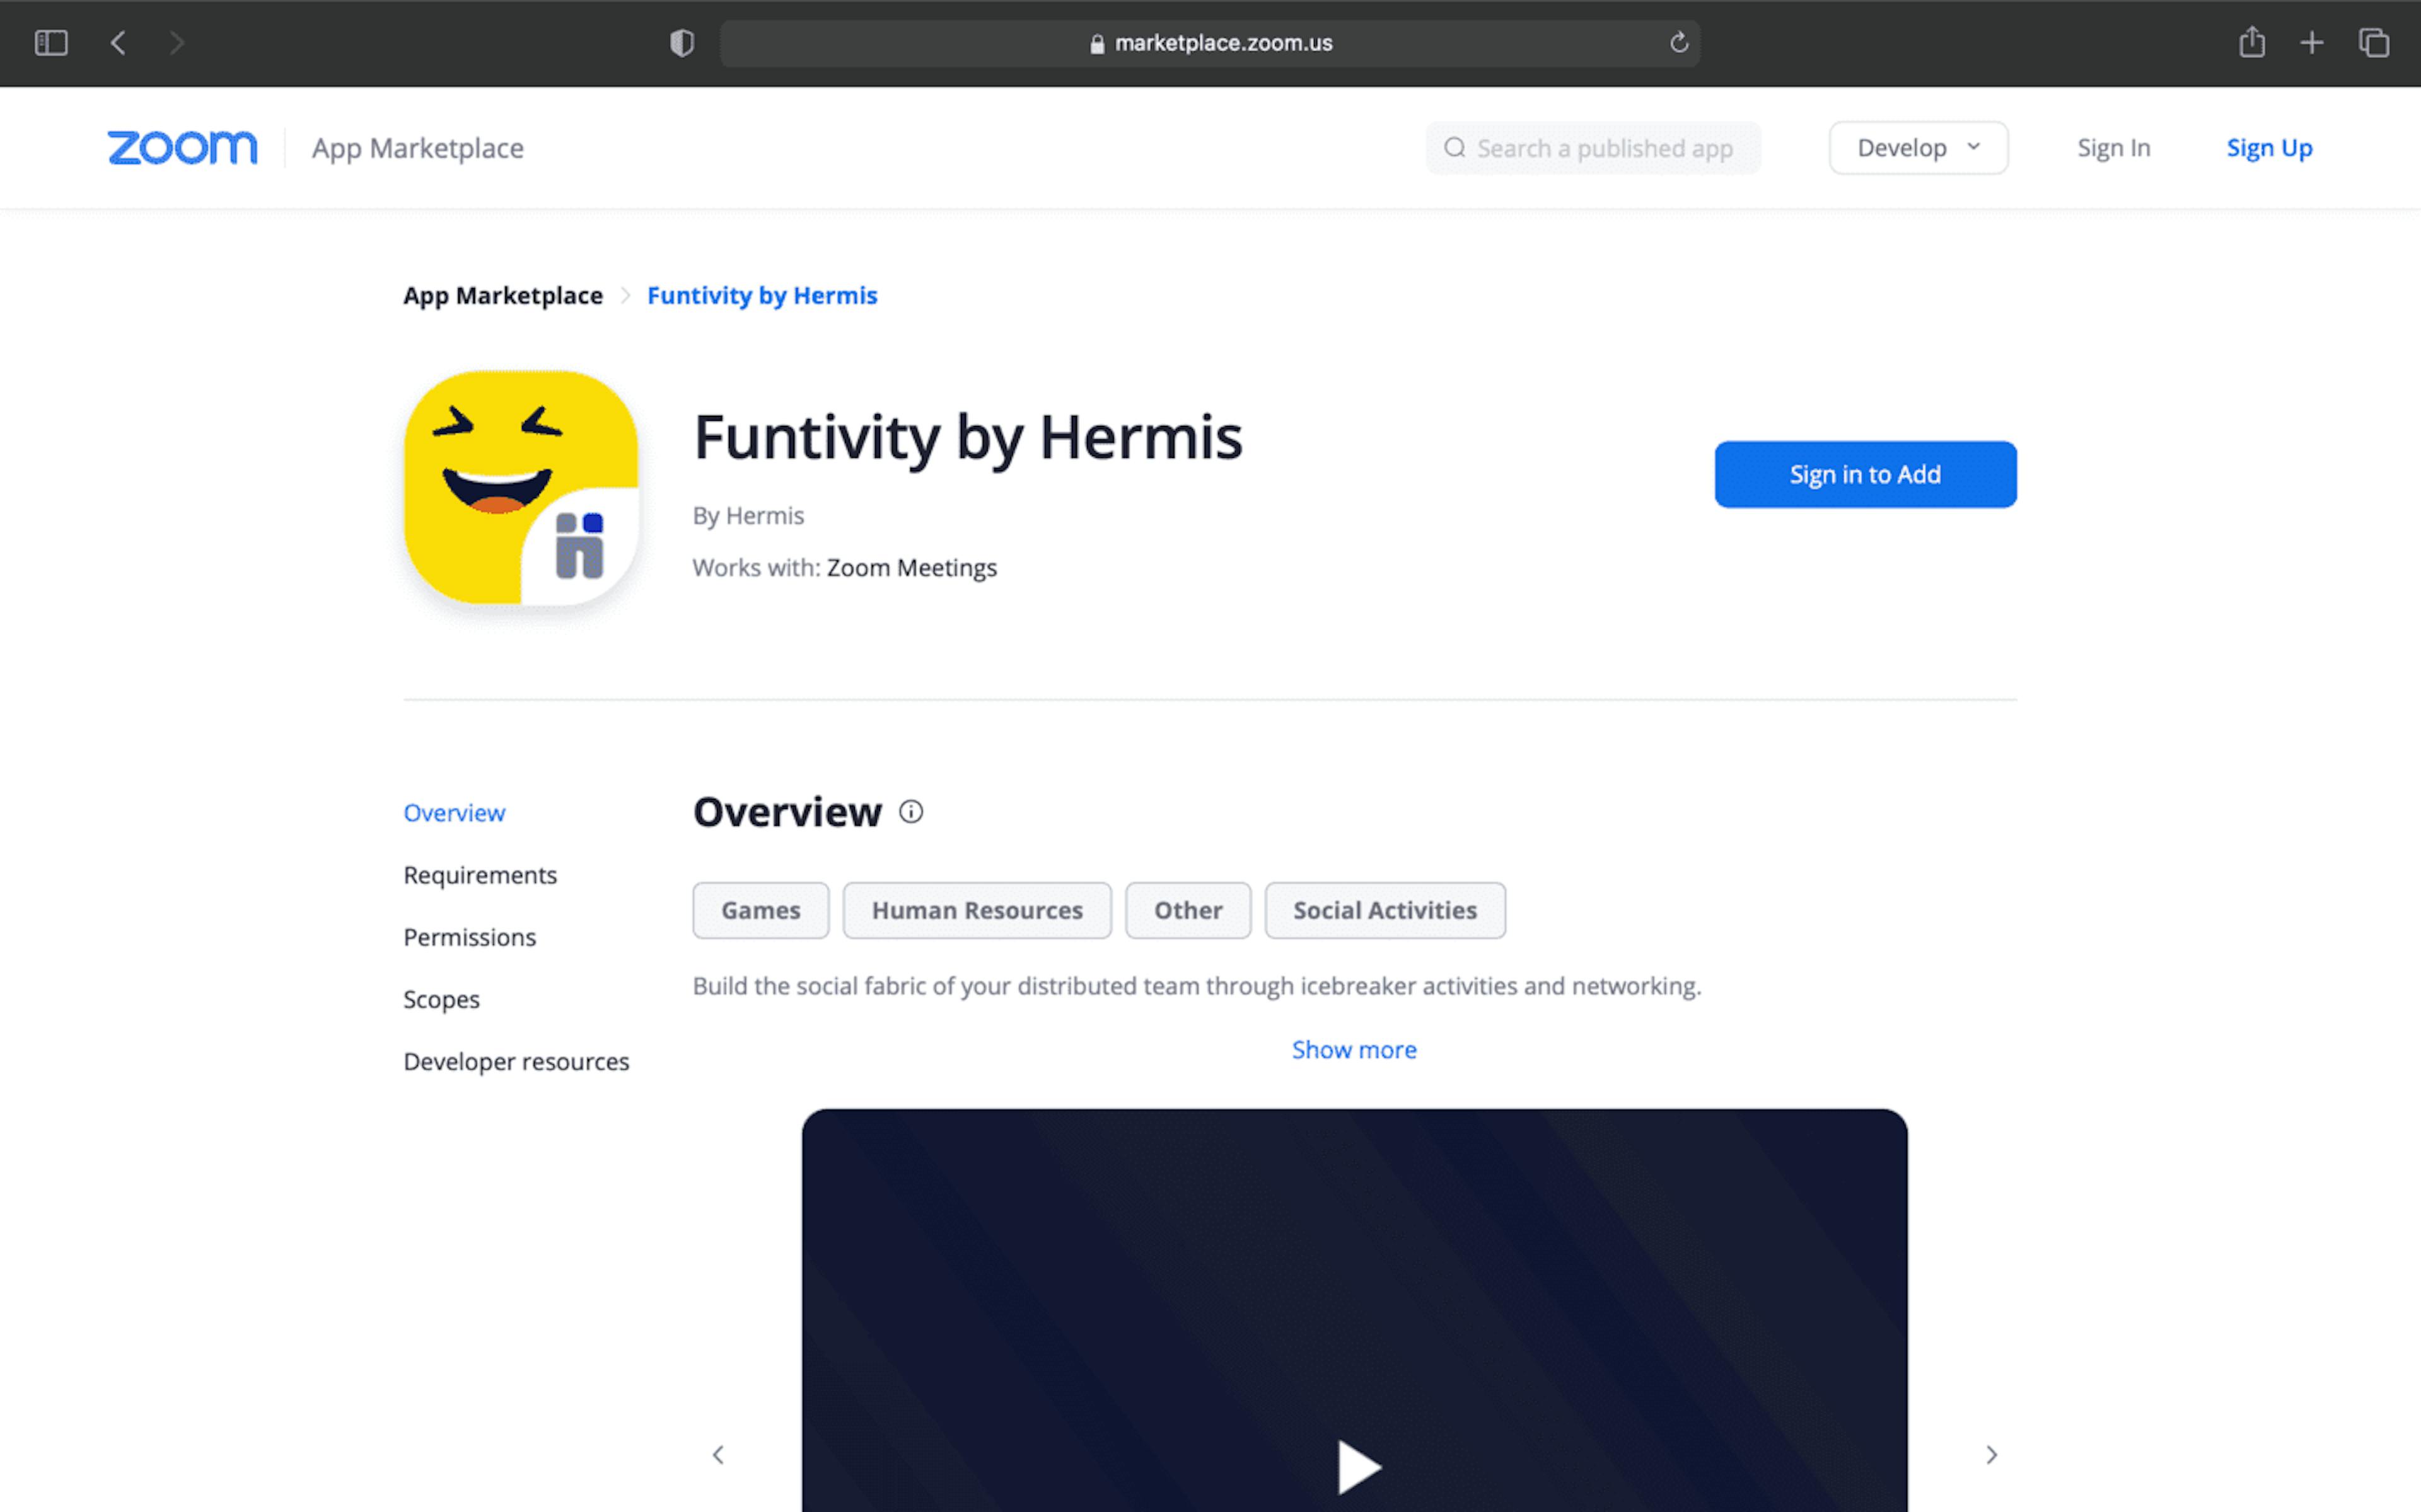The image size is (2421, 1512).
Task: Click the Overview info icon
Action: coord(910,812)
